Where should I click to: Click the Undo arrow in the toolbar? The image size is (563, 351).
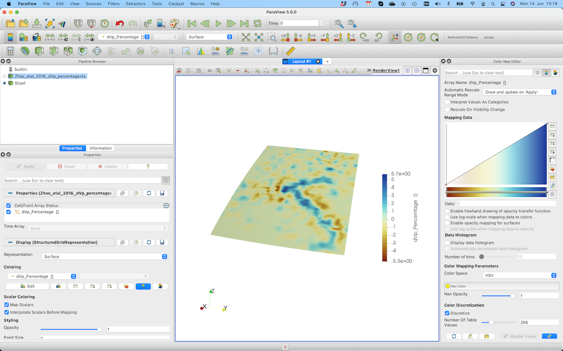coord(119,24)
